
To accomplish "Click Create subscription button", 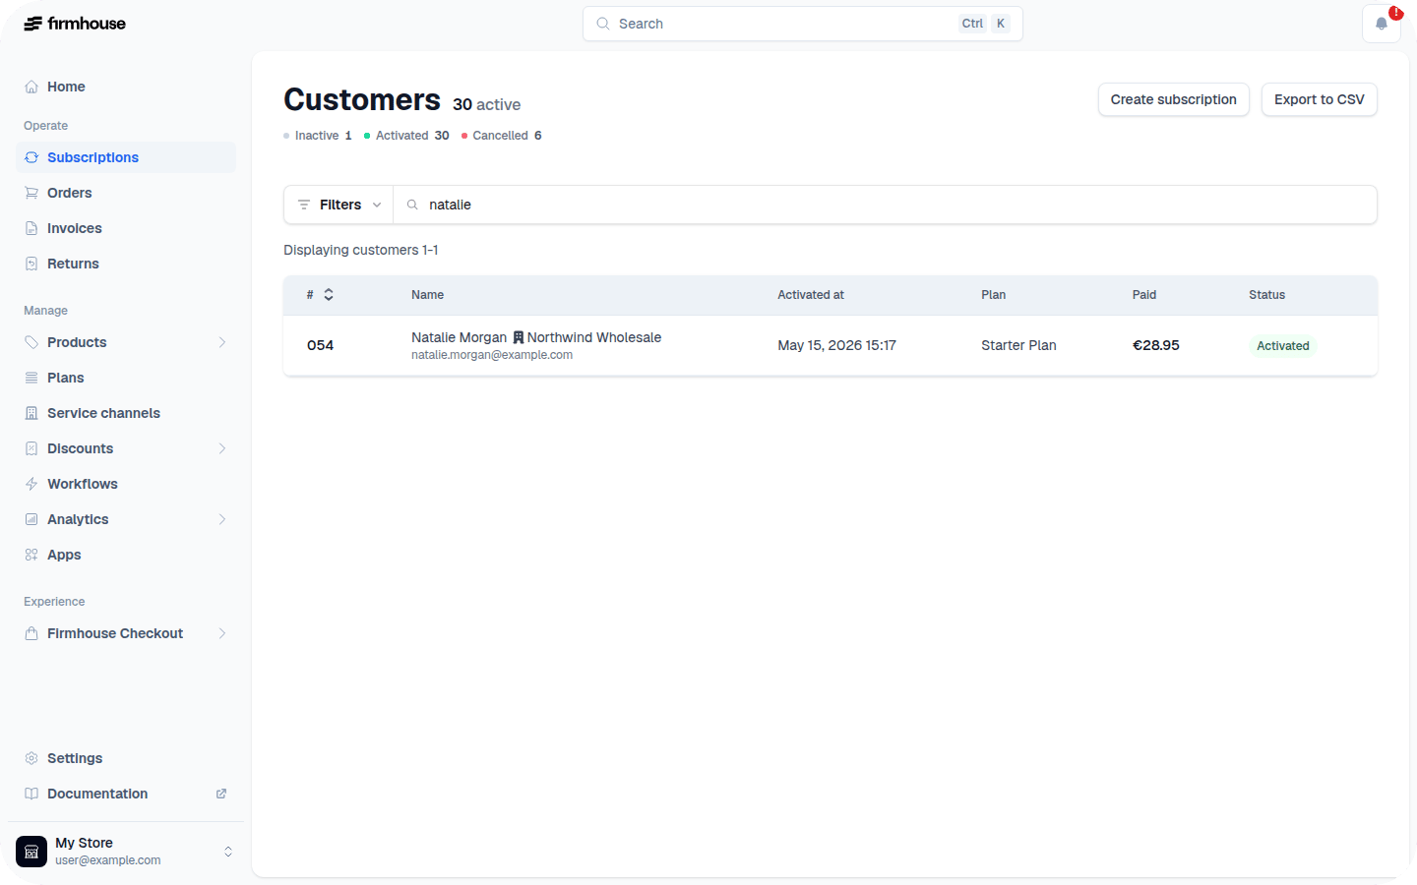I will point(1174,99).
